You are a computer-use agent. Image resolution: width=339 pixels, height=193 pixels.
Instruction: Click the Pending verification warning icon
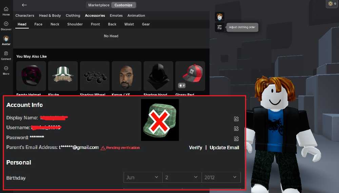pyautogui.click(x=103, y=148)
